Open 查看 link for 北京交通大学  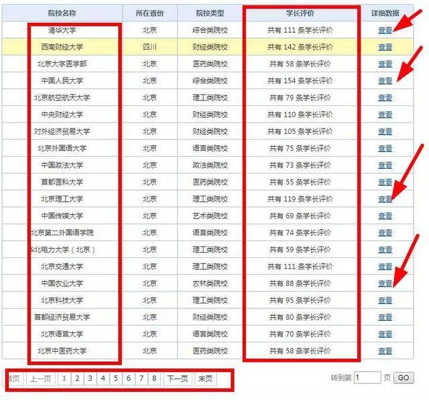[x=385, y=267]
